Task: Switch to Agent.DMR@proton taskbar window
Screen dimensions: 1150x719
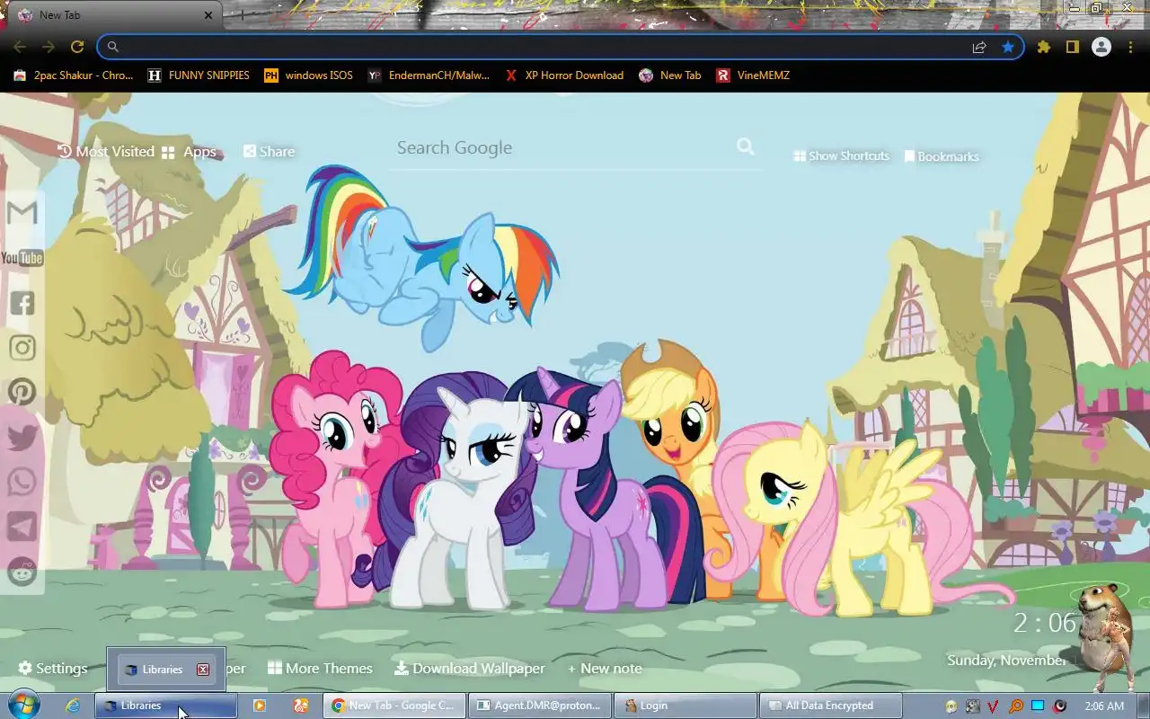Action: pos(540,706)
